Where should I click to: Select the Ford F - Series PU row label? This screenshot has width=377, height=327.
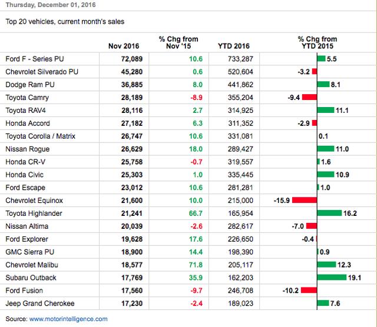point(35,59)
